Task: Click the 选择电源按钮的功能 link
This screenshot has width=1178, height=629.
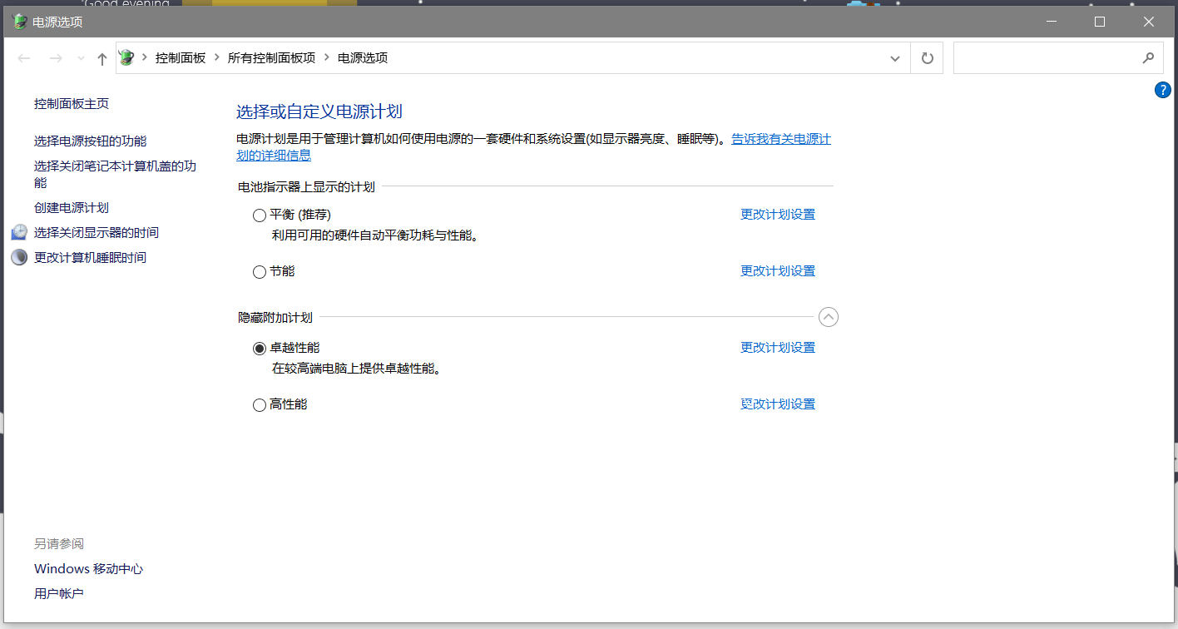Action: [90, 141]
